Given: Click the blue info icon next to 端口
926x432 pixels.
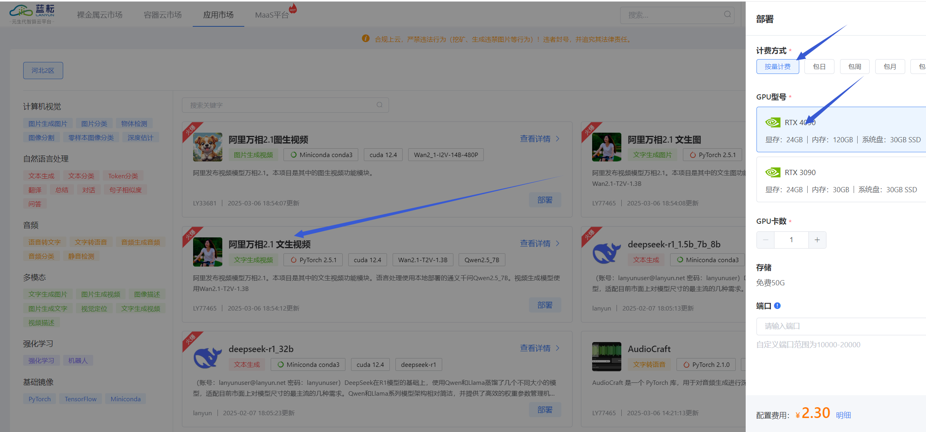Looking at the screenshot, I should click(777, 306).
